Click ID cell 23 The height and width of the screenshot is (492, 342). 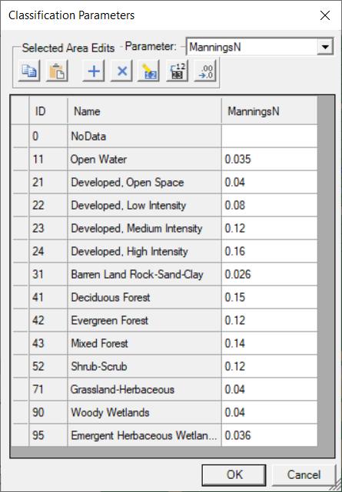click(x=48, y=228)
